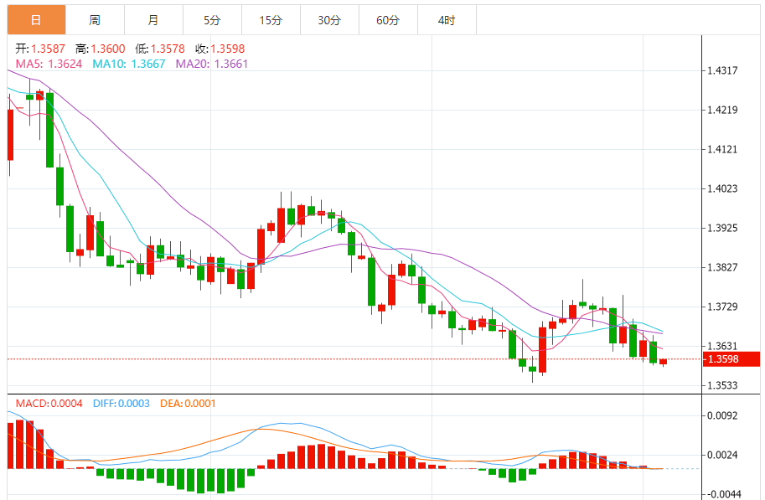Click the 1.3729 price axis label
The height and width of the screenshot is (500, 765).
coord(722,307)
